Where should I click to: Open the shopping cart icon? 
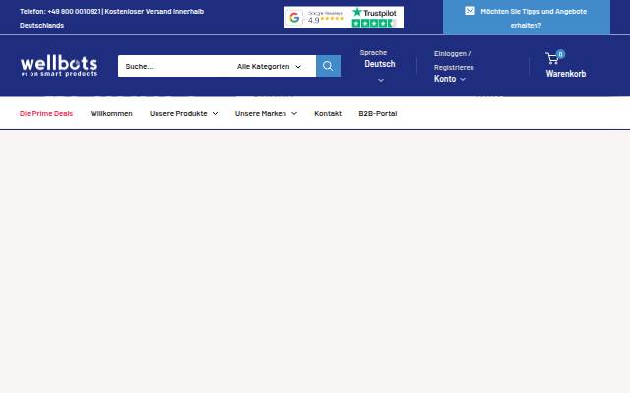tap(552, 59)
